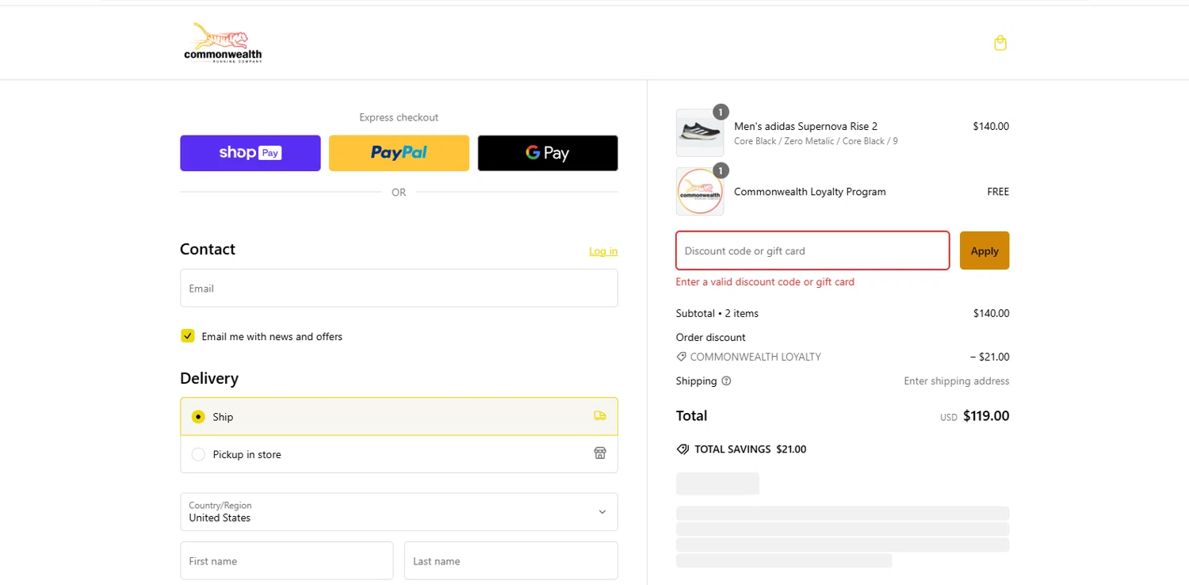
Task: Click the TOTAL SAVINGS $21.00 text
Action: click(x=750, y=449)
